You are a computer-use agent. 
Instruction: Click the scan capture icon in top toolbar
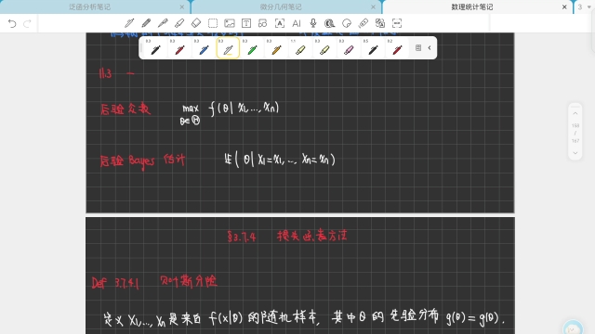point(397,23)
